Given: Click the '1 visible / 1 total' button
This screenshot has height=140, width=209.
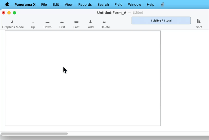Looking at the screenshot, I should click(161, 20).
